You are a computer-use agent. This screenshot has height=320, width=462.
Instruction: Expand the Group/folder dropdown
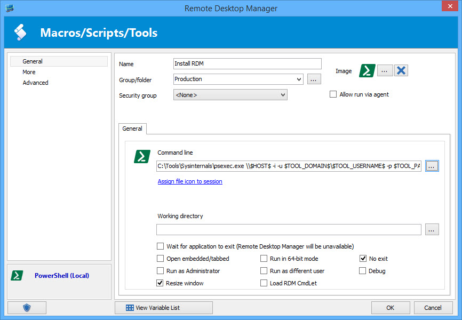pyautogui.click(x=298, y=79)
